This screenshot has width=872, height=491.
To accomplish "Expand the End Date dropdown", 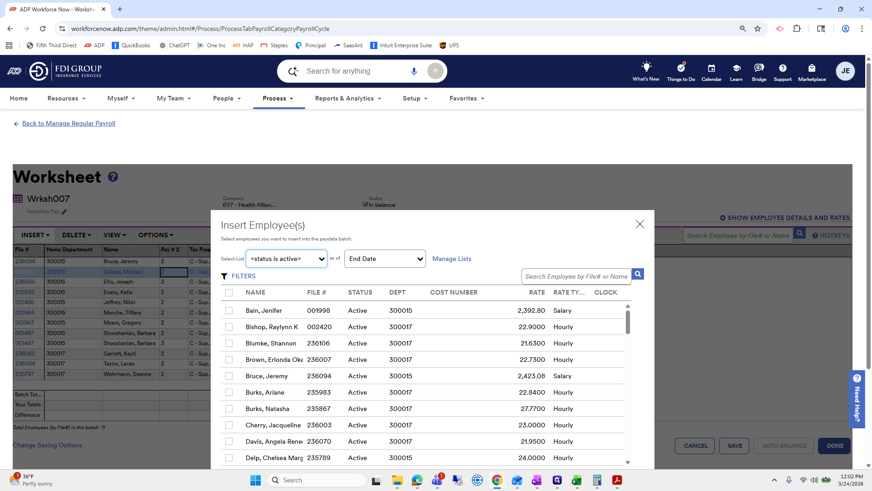I will (385, 259).
